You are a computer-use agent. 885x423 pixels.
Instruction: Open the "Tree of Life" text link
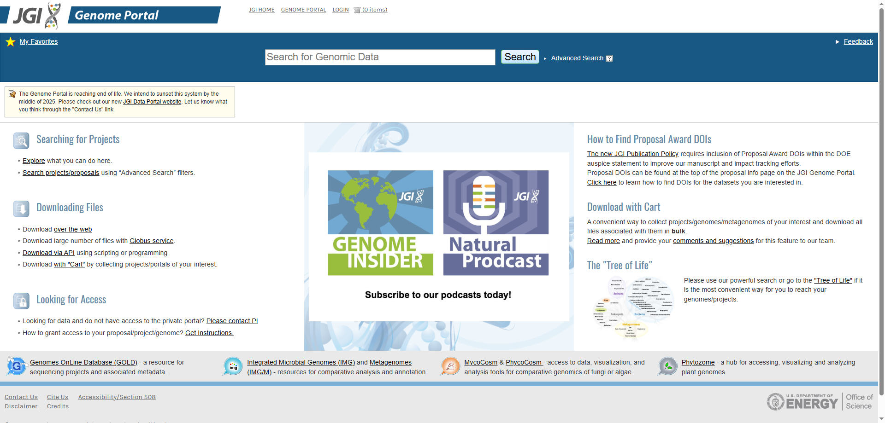(x=833, y=280)
